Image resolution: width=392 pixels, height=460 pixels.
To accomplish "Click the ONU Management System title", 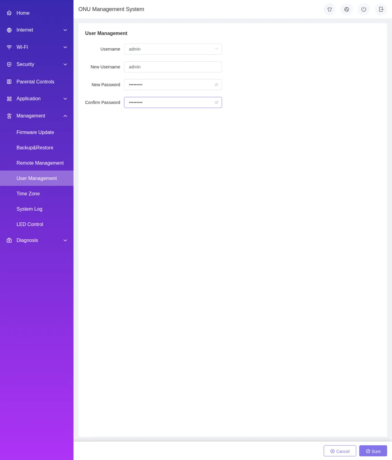I will tap(111, 9).
